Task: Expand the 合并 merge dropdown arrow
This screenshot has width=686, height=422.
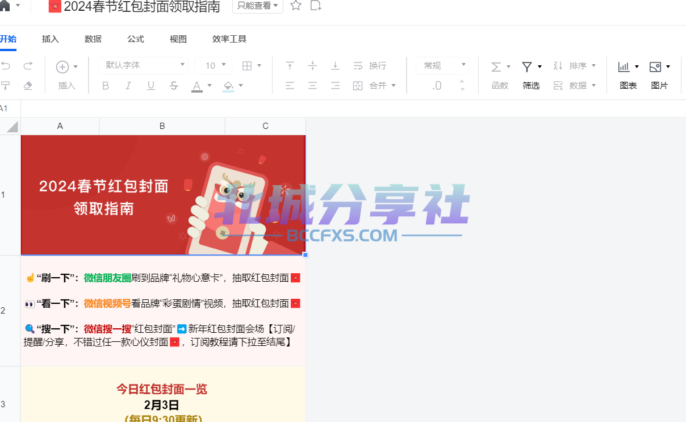Action: tap(394, 86)
